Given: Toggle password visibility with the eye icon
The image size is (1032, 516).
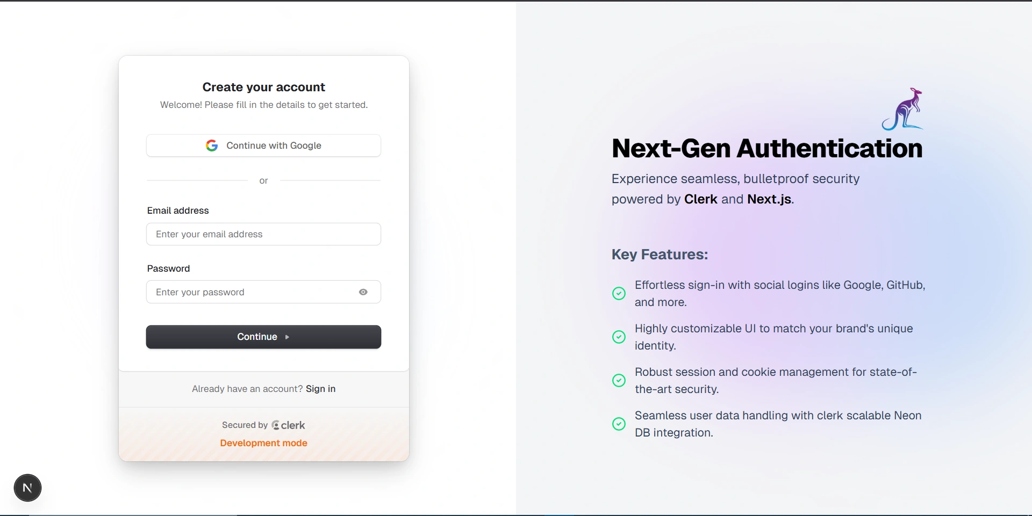Looking at the screenshot, I should tap(363, 292).
